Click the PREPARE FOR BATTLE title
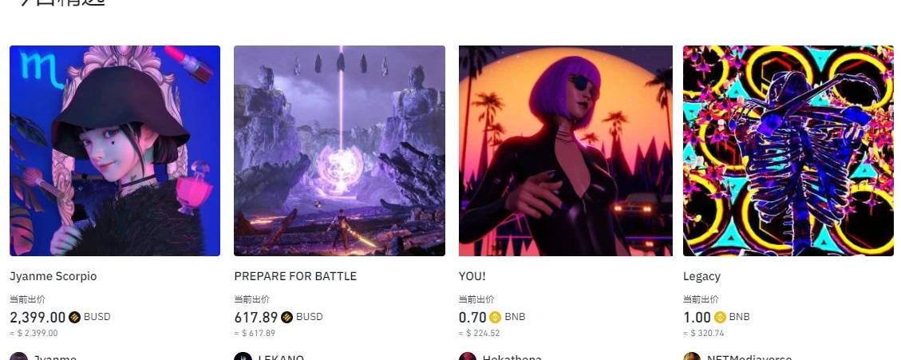 tap(295, 276)
